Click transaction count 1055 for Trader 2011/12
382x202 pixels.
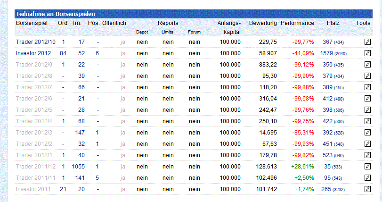tap(78, 167)
